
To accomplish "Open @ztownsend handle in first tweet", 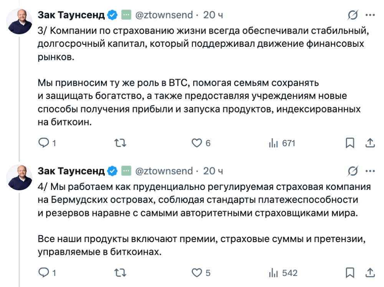I will tap(164, 15).
